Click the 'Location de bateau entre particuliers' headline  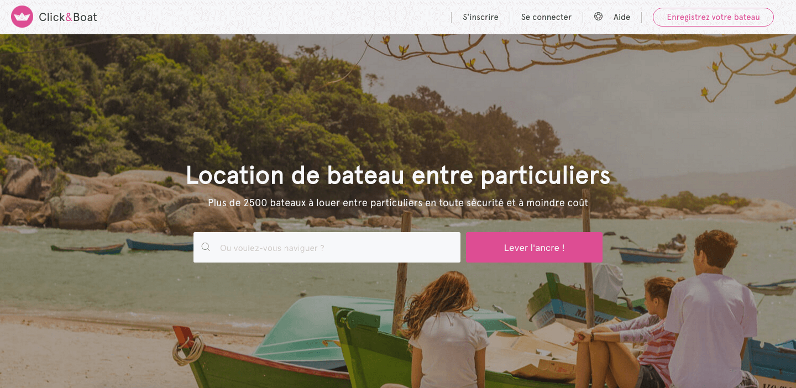(398, 175)
